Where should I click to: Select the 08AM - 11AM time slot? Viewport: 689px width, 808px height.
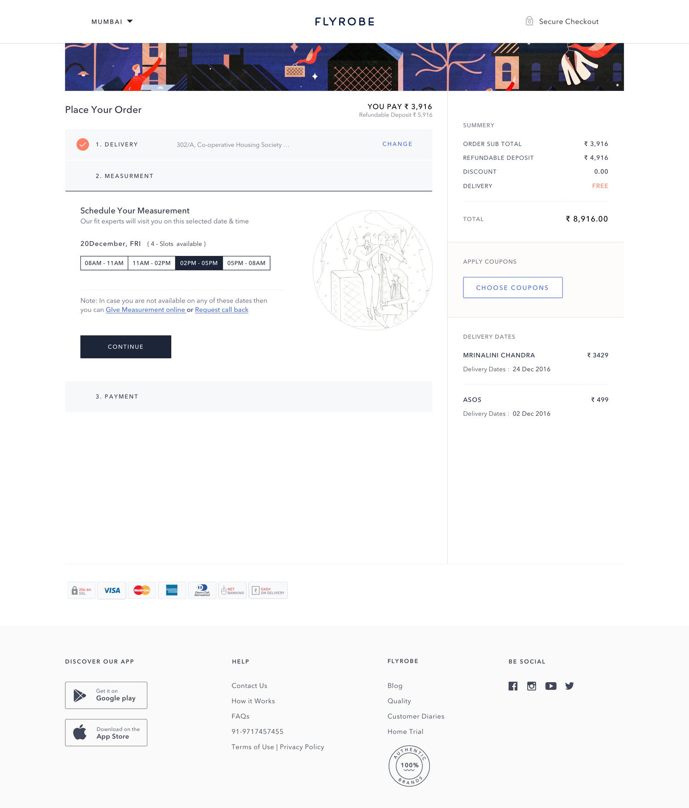[104, 263]
